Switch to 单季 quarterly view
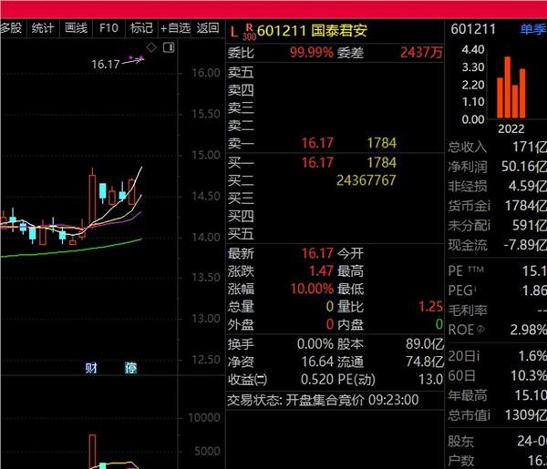Viewport: 547px width, 469px height. 533,29
